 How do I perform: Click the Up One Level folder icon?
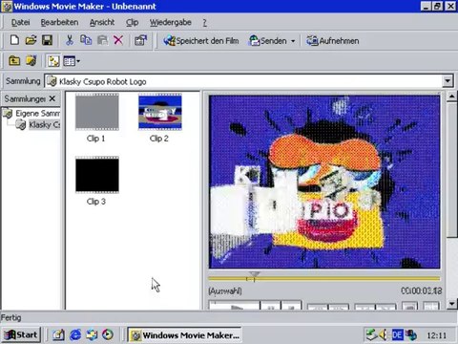tap(14, 60)
